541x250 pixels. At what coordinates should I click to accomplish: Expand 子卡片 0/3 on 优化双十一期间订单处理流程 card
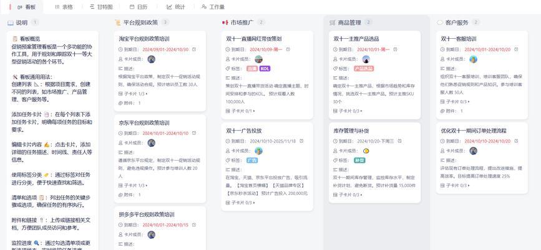click(455, 186)
